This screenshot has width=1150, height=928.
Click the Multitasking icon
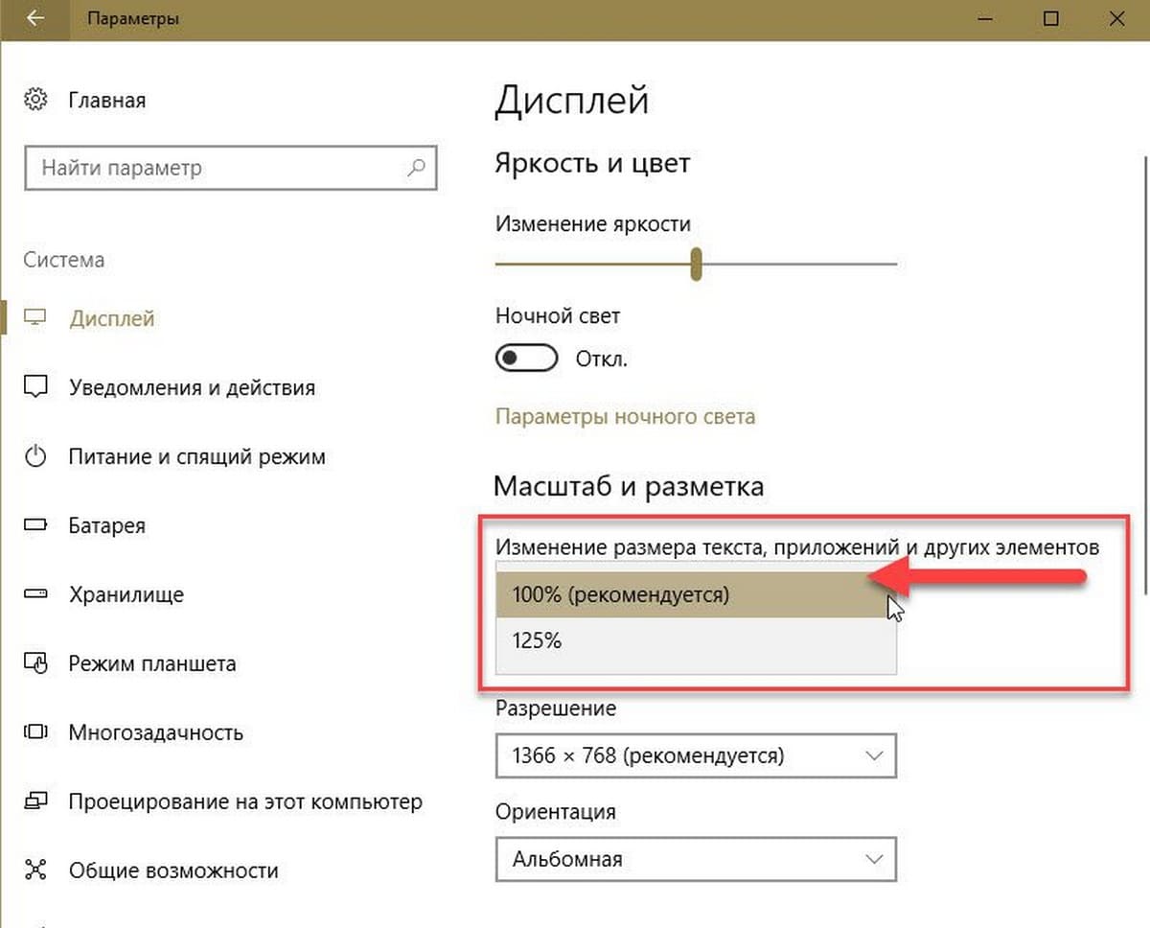pyautogui.click(x=35, y=732)
